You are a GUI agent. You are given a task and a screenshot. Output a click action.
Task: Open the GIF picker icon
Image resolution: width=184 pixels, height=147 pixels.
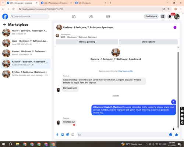click(73, 135)
